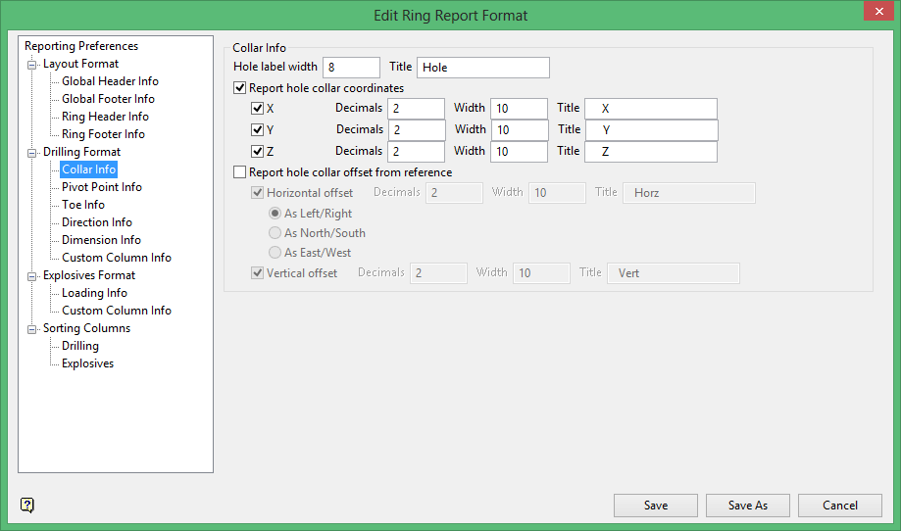
Task: Collapse the Explosives Format tree node
Action: (x=32, y=276)
